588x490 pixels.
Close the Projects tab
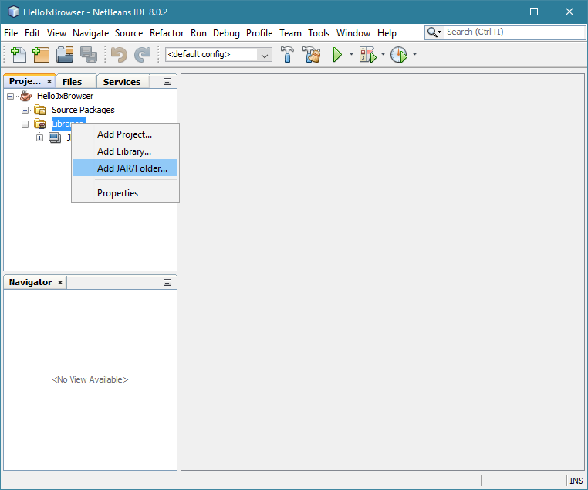(x=49, y=81)
